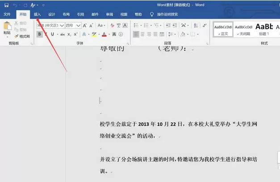Click the enclosed character circle icon
This screenshot has height=182, width=280.
(x=121, y=34)
